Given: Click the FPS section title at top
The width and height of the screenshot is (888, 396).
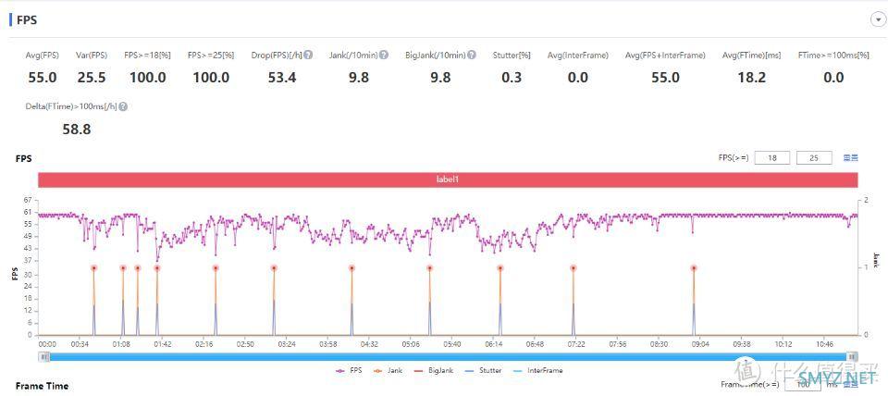Looking at the screenshot, I should (27, 19).
